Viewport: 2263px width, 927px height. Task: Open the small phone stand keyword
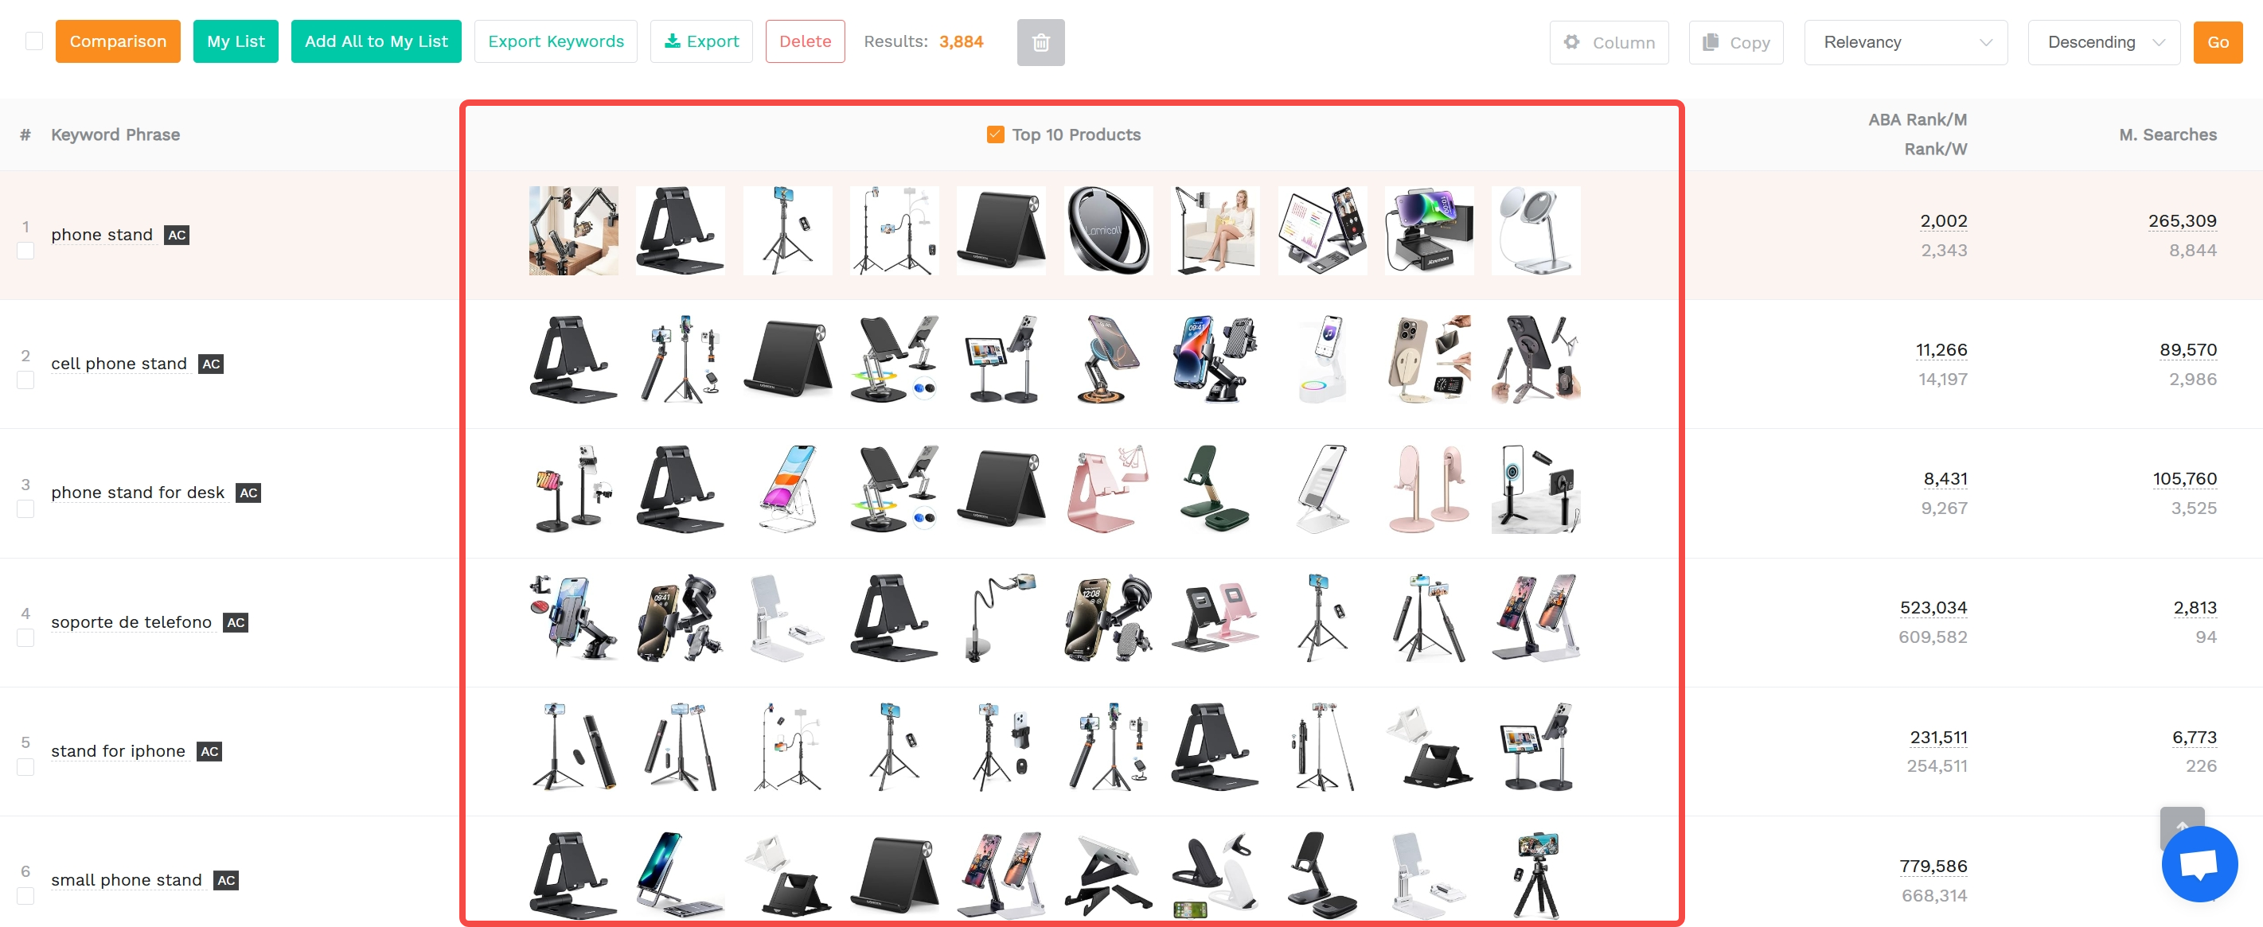point(127,881)
